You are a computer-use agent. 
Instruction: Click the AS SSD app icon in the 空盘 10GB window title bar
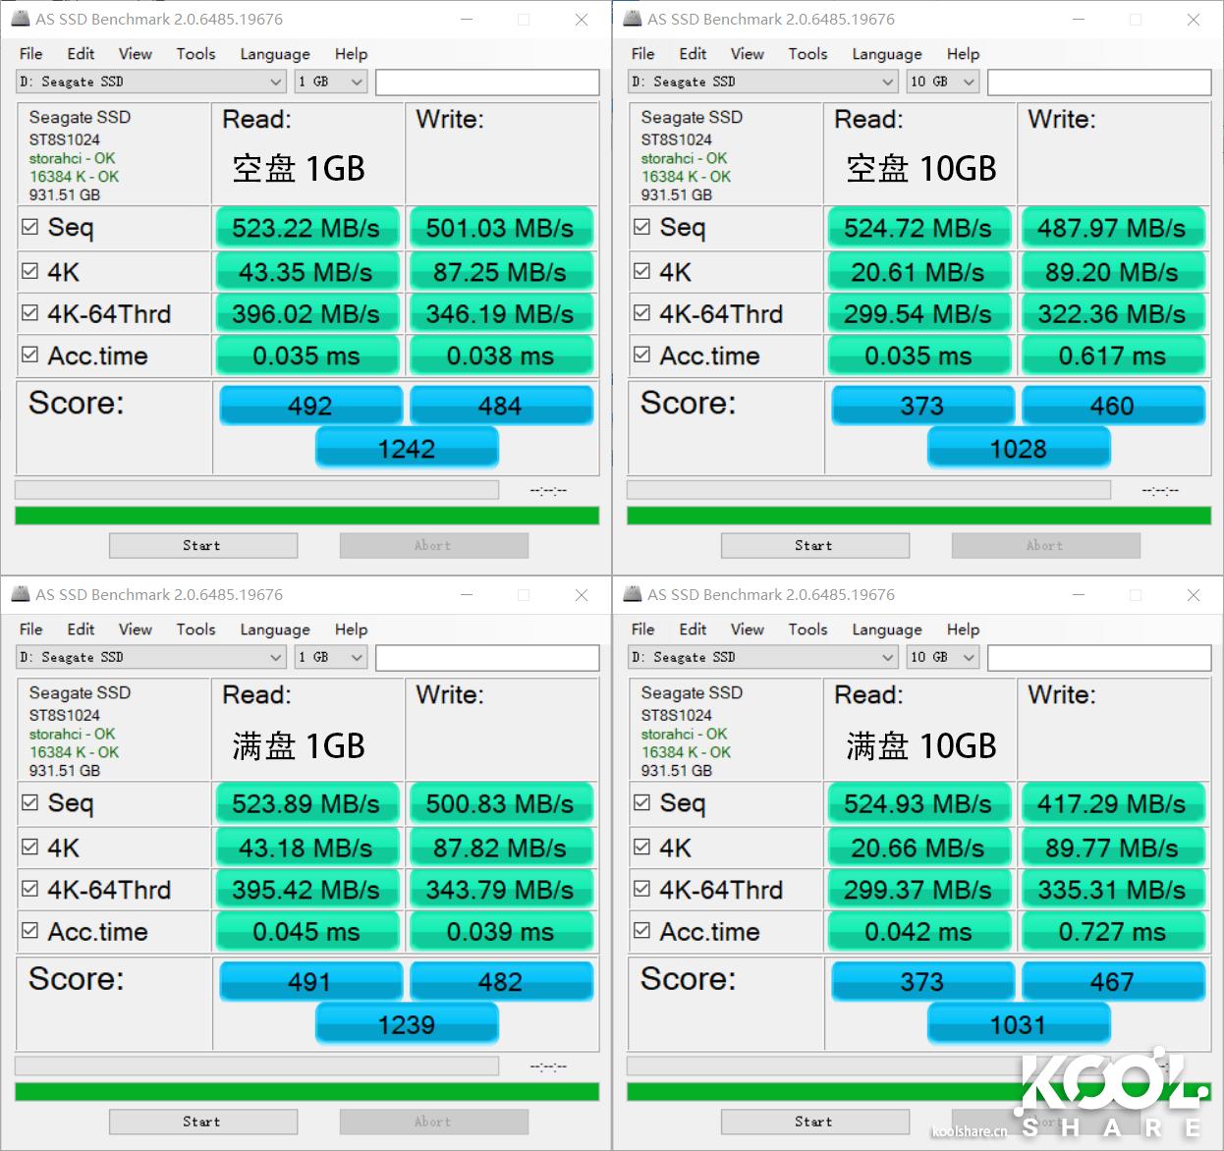tap(633, 19)
